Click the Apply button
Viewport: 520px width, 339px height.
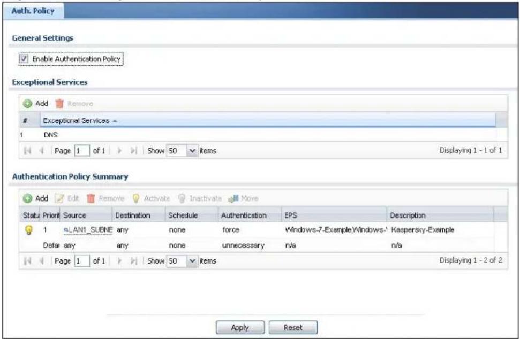(240, 327)
